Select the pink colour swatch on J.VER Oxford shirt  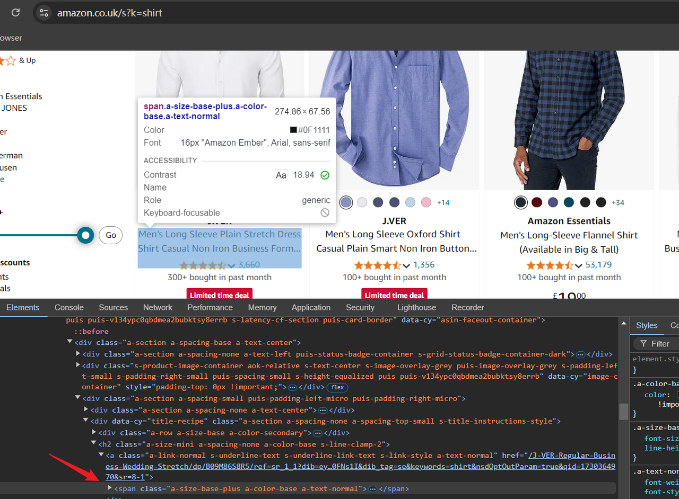(x=426, y=202)
